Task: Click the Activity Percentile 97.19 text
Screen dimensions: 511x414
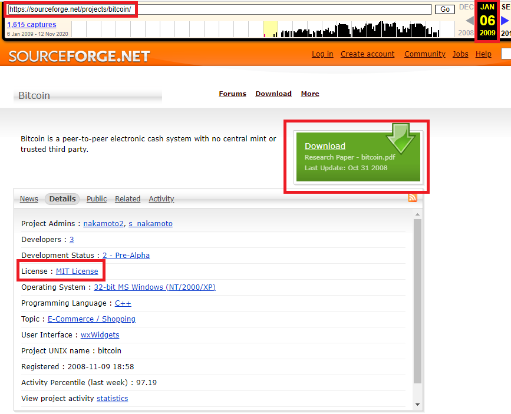Action: [89, 383]
